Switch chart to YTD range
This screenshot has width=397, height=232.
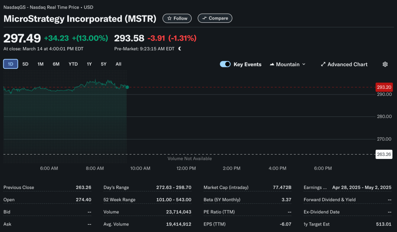(73, 64)
